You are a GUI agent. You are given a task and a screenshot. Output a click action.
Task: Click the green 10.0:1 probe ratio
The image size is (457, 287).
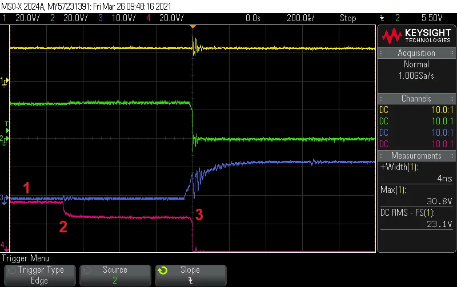click(442, 121)
